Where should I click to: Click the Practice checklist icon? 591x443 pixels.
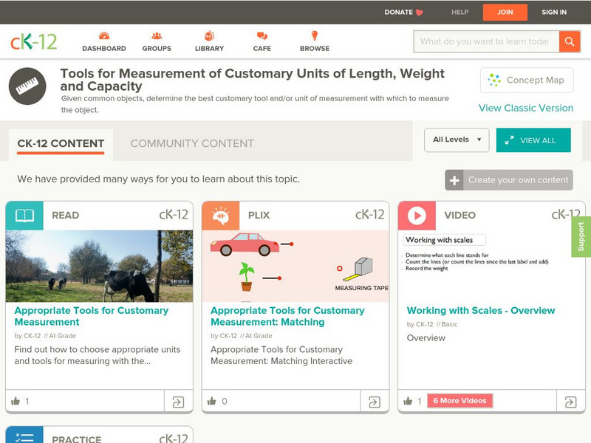(24, 436)
